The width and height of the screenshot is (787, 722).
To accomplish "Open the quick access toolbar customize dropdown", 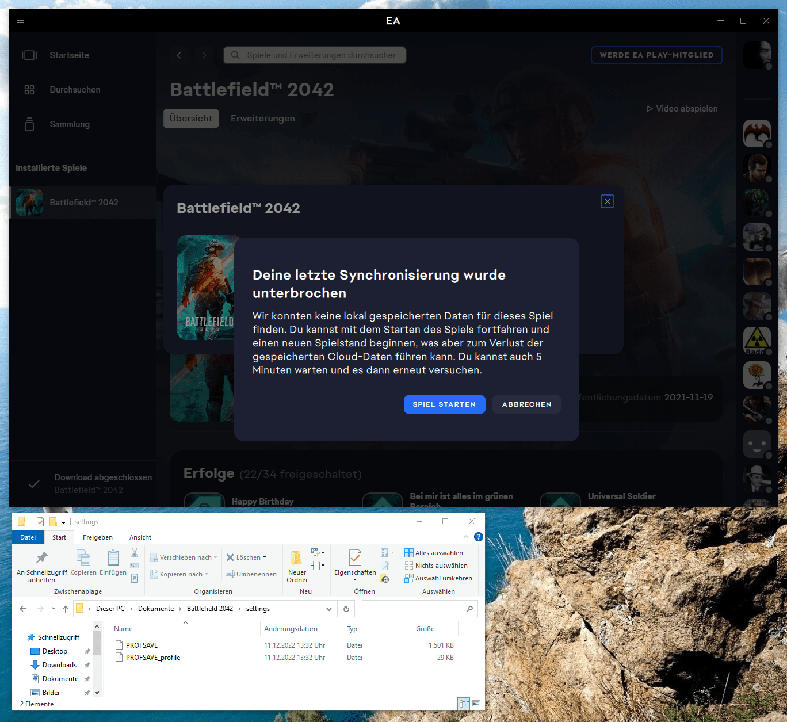I will 64,522.
